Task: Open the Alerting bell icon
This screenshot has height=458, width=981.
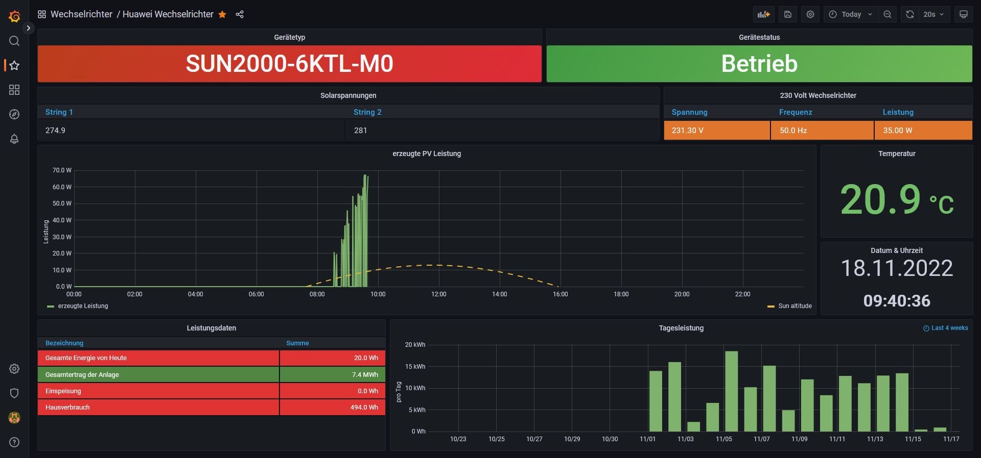Action: pos(14,139)
